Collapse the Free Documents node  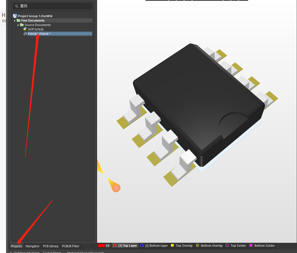click(15, 20)
